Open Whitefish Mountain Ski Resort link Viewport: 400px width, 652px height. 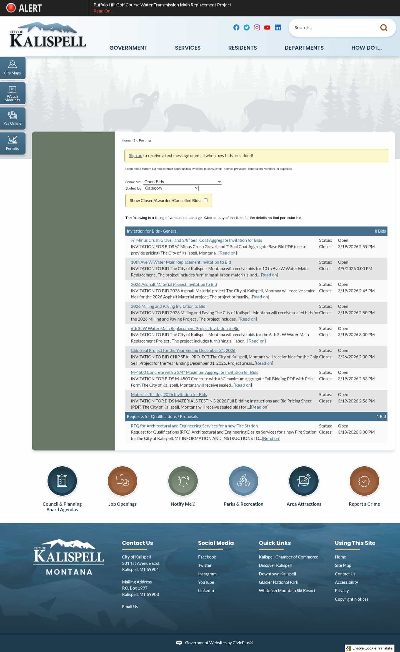[287, 591]
